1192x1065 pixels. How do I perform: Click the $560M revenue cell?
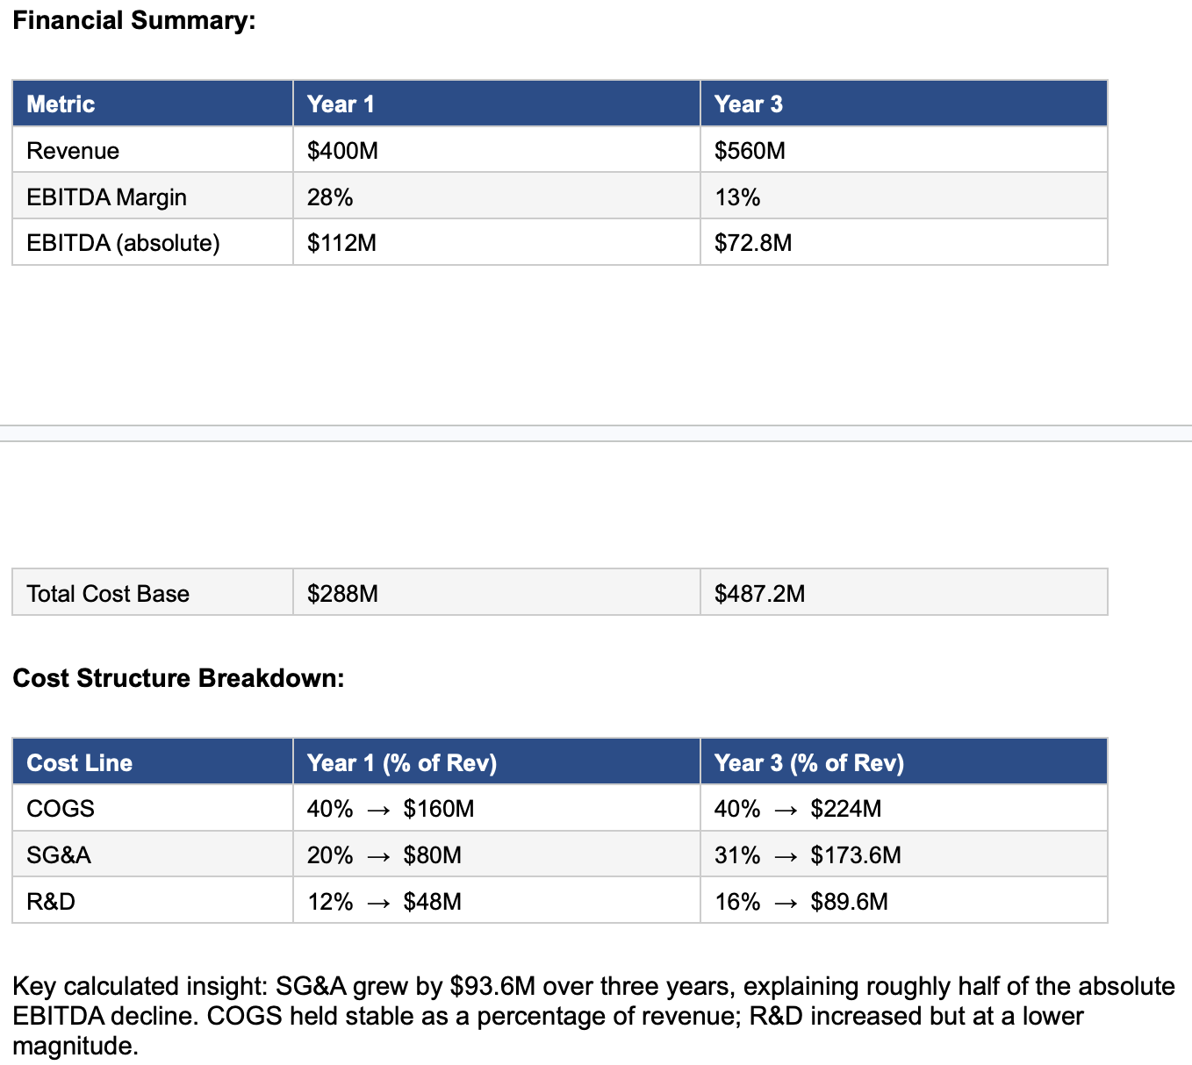tap(904, 150)
